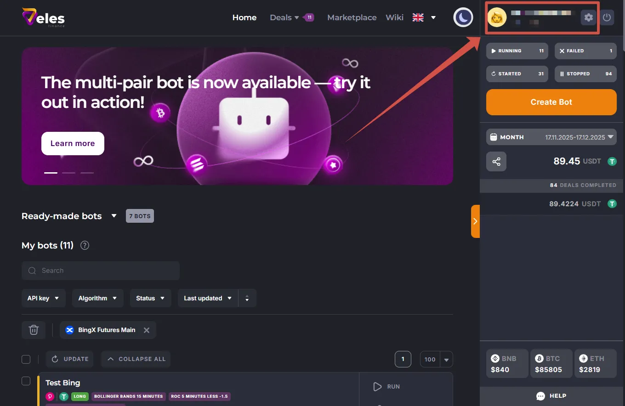Open the My bots help question mark
Image resolution: width=625 pixels, height=406 pixels.
tap(85, 245)
